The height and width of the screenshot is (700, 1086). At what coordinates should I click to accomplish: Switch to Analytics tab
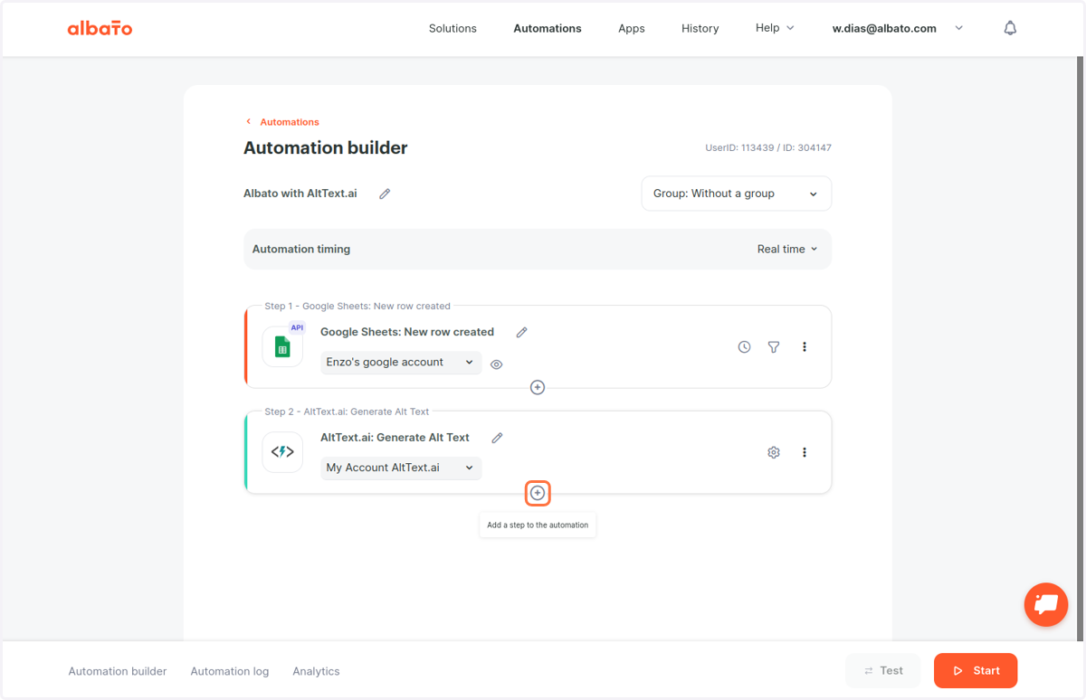[x=316, y=671]
